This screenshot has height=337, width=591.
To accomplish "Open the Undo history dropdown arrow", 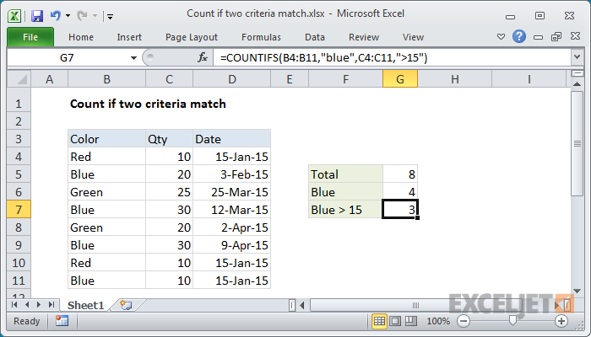I will click(x=68, y=16).
